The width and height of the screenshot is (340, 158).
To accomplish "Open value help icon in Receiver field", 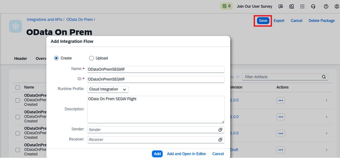I will coord(220,140).
